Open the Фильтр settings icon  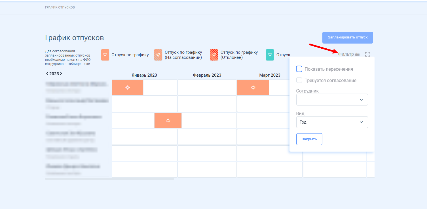(x=357, y=54)
